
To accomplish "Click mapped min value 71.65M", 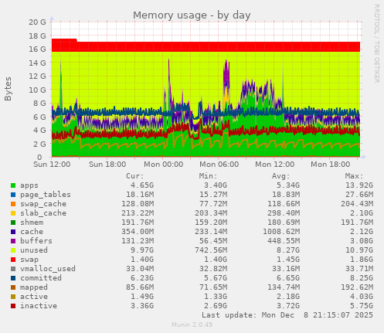I will pos(213,287).
